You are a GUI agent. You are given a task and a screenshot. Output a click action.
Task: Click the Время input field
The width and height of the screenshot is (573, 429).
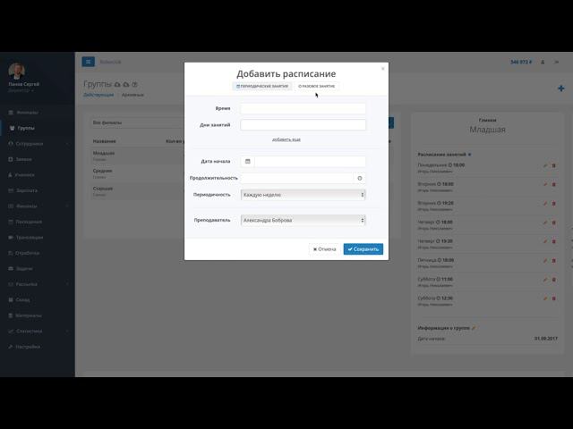303,108
